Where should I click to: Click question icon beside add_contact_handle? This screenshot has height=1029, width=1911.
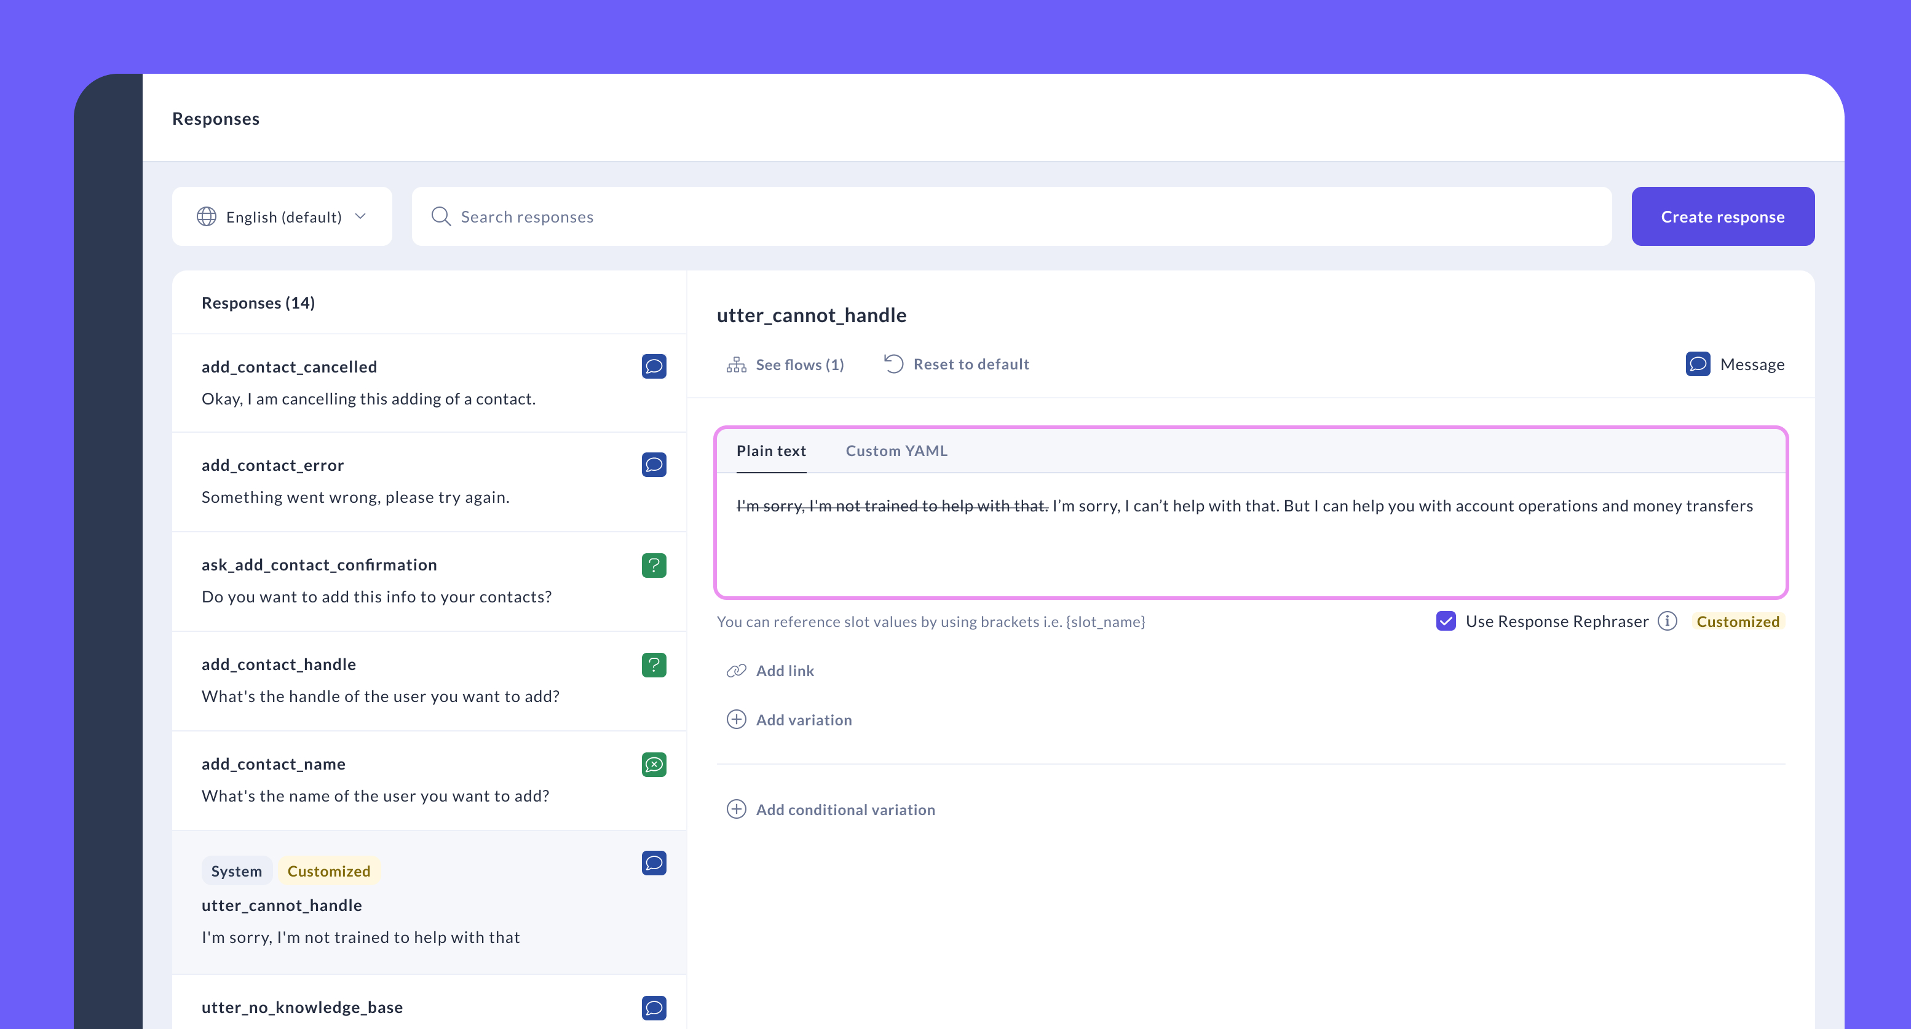click(654, 664)
